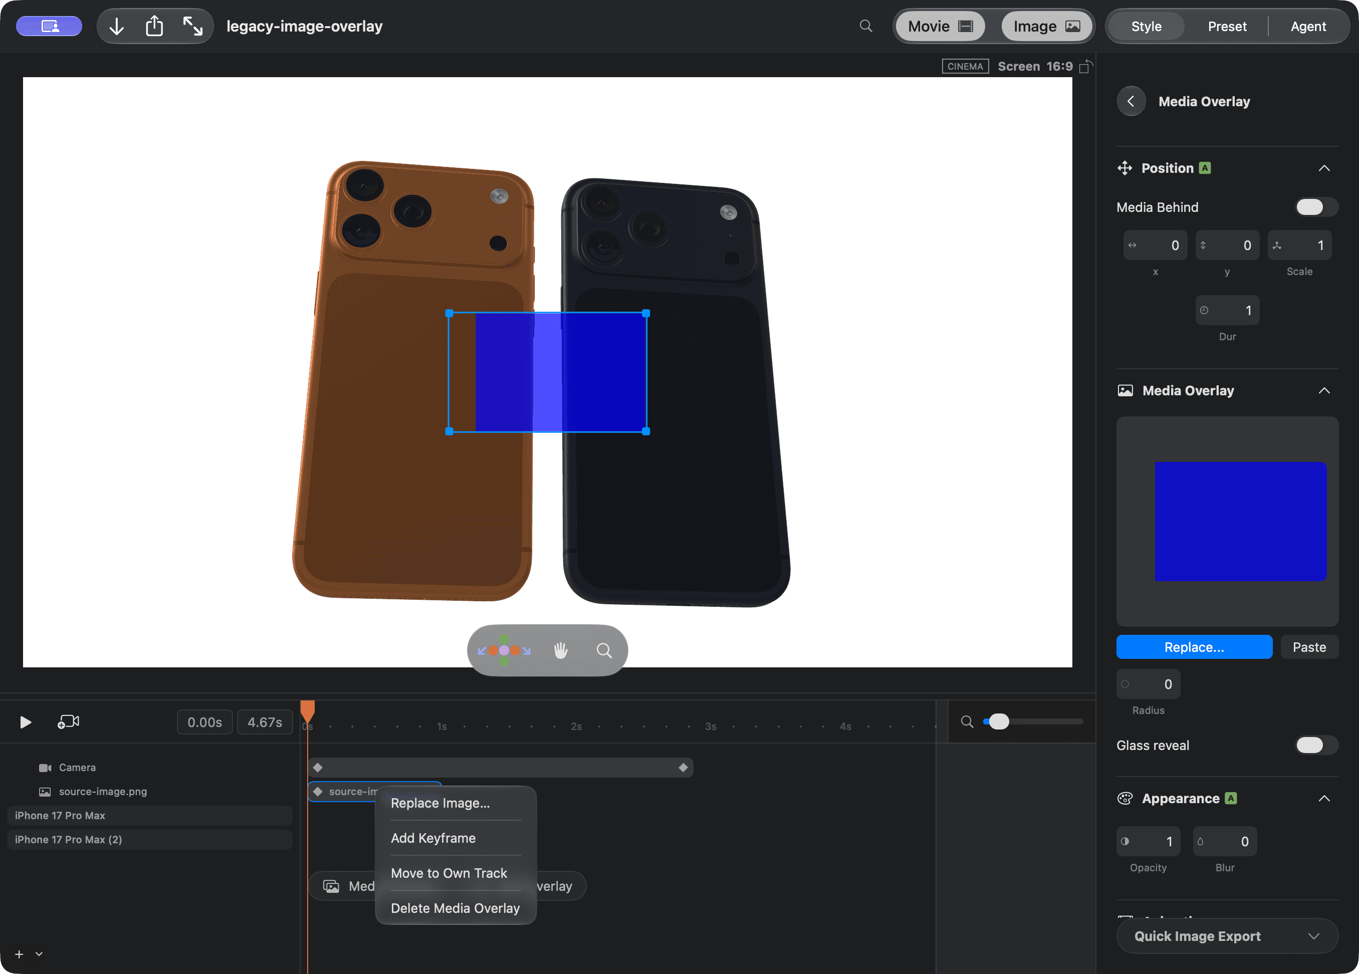Click the timeline zoom slider knob
This screenshot has height=974, width=1359.
(x=999, y=722)
